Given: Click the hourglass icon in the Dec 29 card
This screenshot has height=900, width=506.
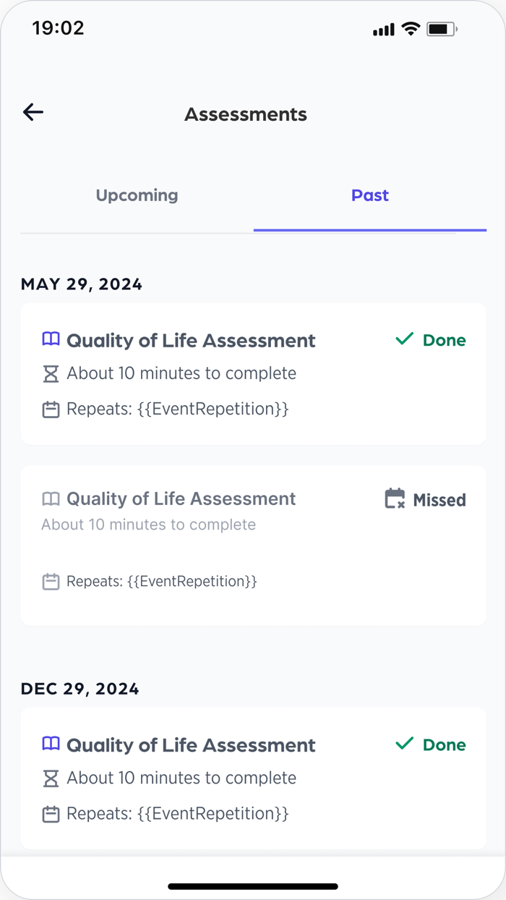Looking at the screenshot, I should pyautogui.click(x=50, y=778).
